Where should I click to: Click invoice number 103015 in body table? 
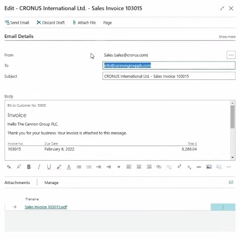14,149
